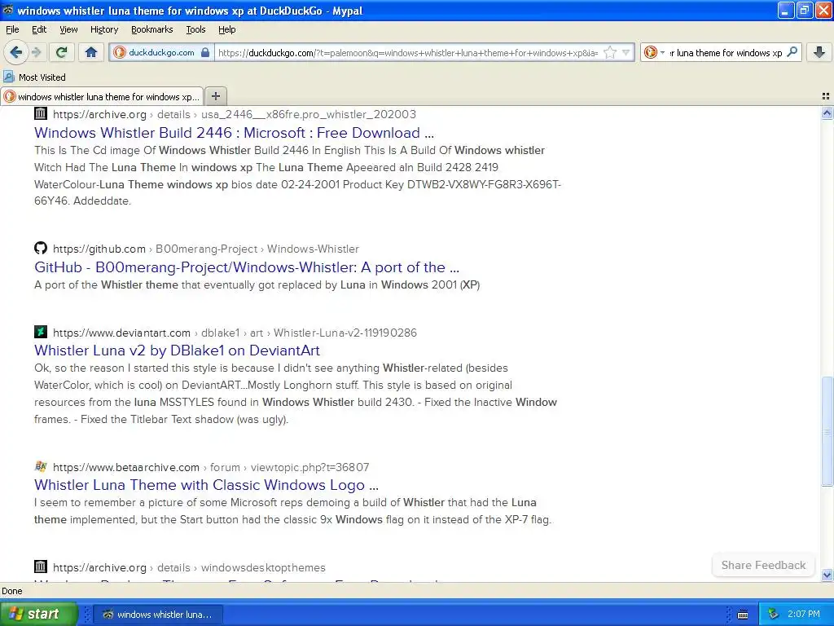Click inside the URL address field
Image resolution: width=834 pixels, height=626 pixels.
408,53
